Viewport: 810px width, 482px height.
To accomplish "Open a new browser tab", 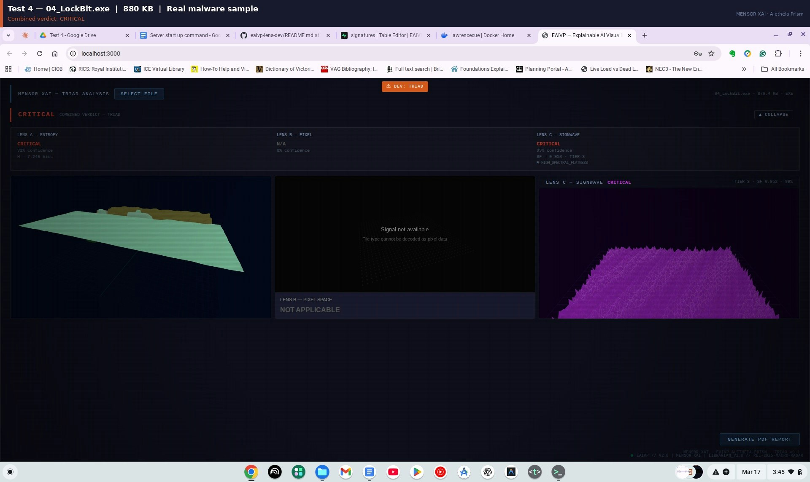I will point(644,35).
